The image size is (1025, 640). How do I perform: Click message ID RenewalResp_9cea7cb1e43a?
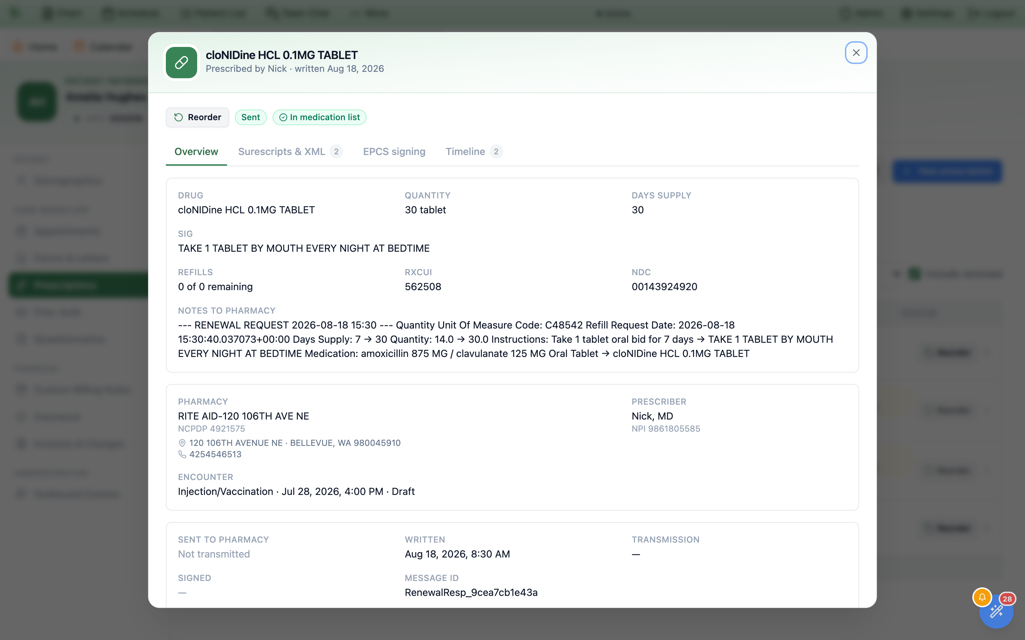tap(471, 593)
